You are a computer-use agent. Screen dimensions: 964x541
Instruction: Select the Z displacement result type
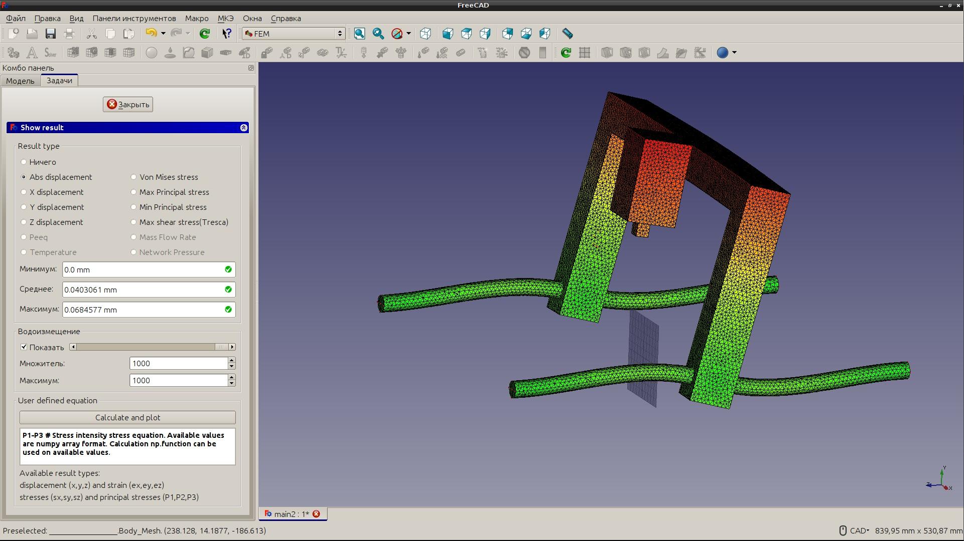coord(24,222)
